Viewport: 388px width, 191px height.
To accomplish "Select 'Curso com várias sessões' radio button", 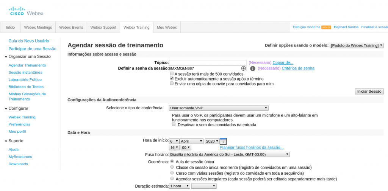I will (x=172, y=173).
